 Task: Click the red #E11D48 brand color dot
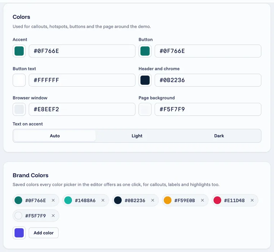[217, 200]
